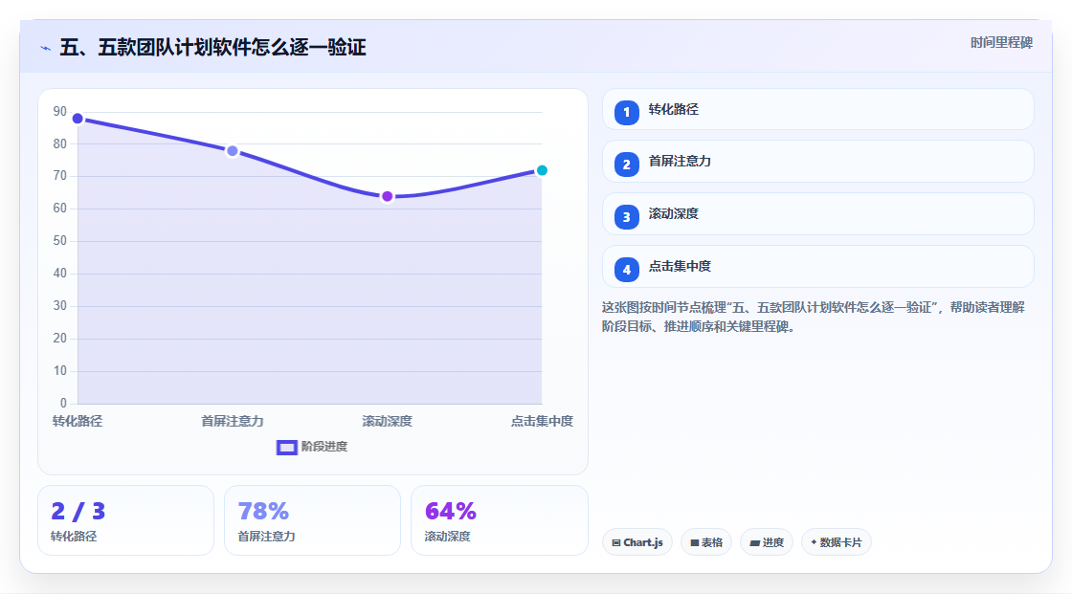Open the 首屏注意力 milestone row
This screenshot has width=1072, height=594.
point(817,162)
